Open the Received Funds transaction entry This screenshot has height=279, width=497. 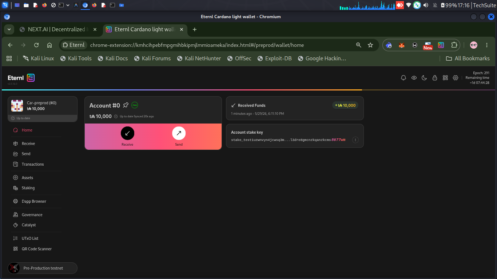[295, 108]
